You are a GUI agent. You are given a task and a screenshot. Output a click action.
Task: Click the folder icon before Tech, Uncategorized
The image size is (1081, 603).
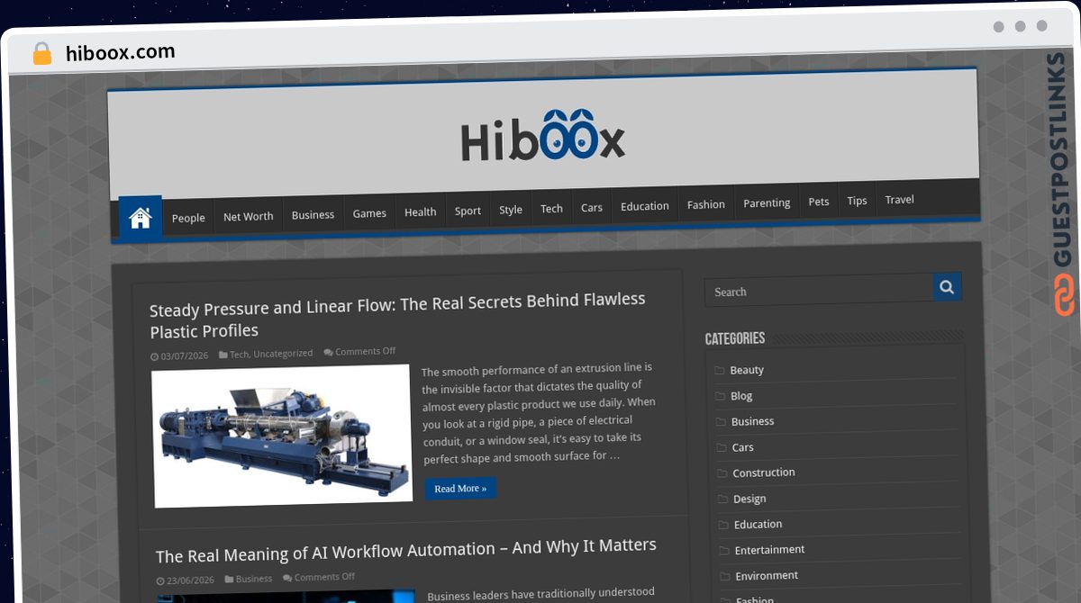(x=223, y=355)
